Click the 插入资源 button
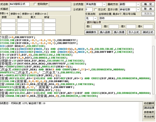 tap(119, 32)
